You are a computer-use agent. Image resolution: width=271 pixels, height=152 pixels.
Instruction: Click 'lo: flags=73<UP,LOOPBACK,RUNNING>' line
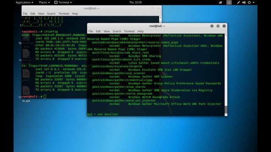point(50,66)
